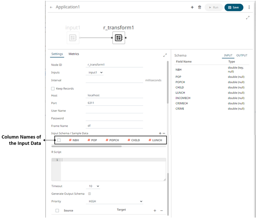Open the Inputs dropdown showing input1

95,72
